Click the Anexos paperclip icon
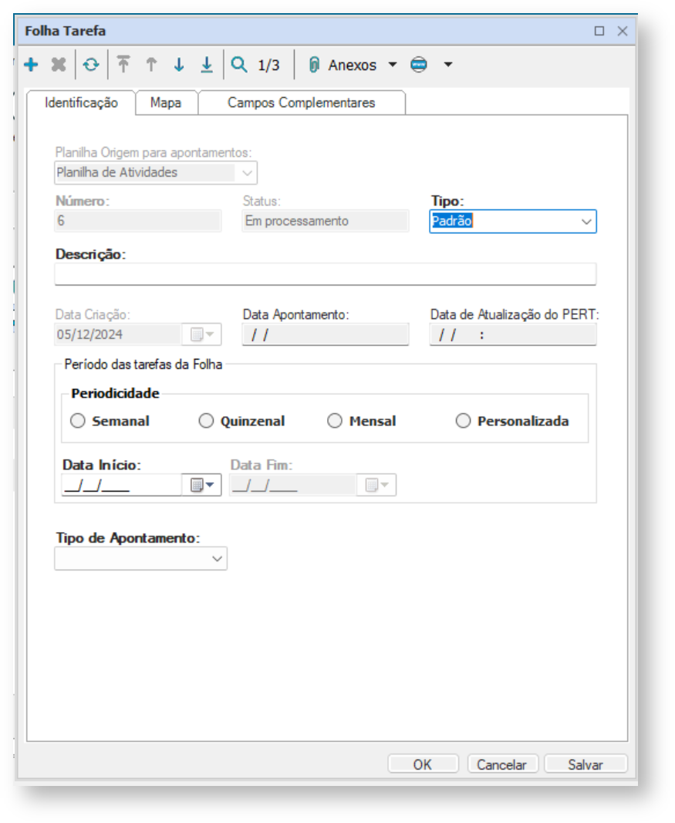Screen dimensions: 675x823 pyautogui.click(x=314, y=65)
